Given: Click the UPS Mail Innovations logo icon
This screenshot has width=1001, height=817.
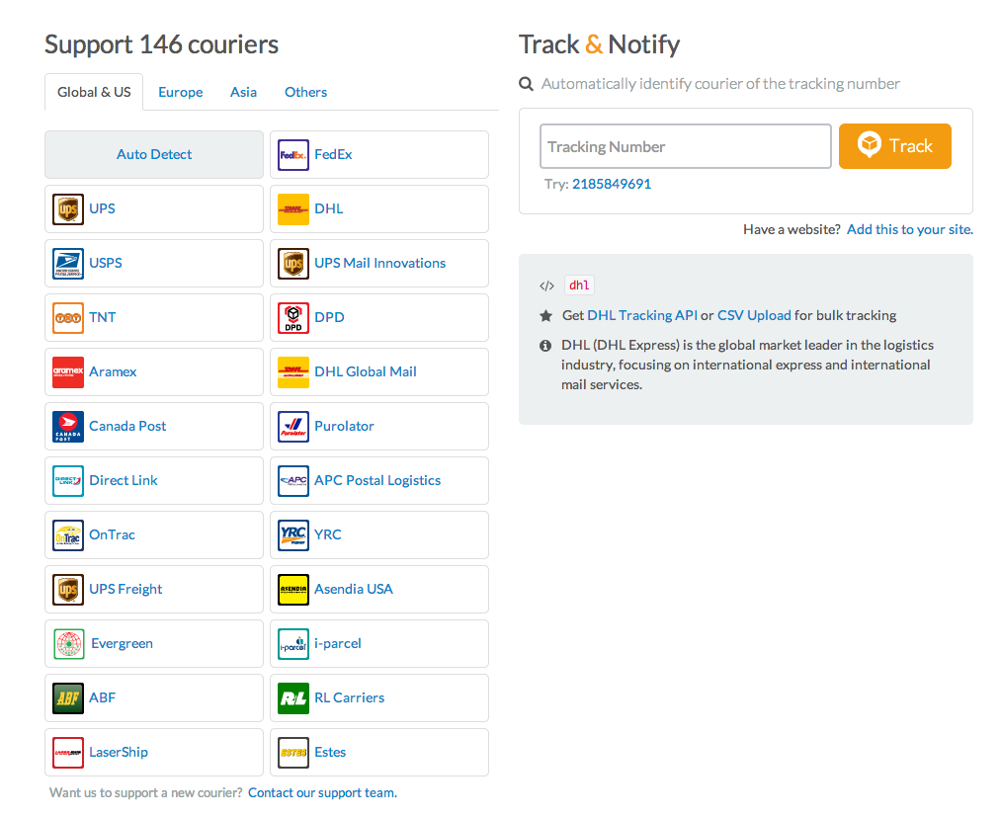Looking at the screenshot, I should click(293, 263).
